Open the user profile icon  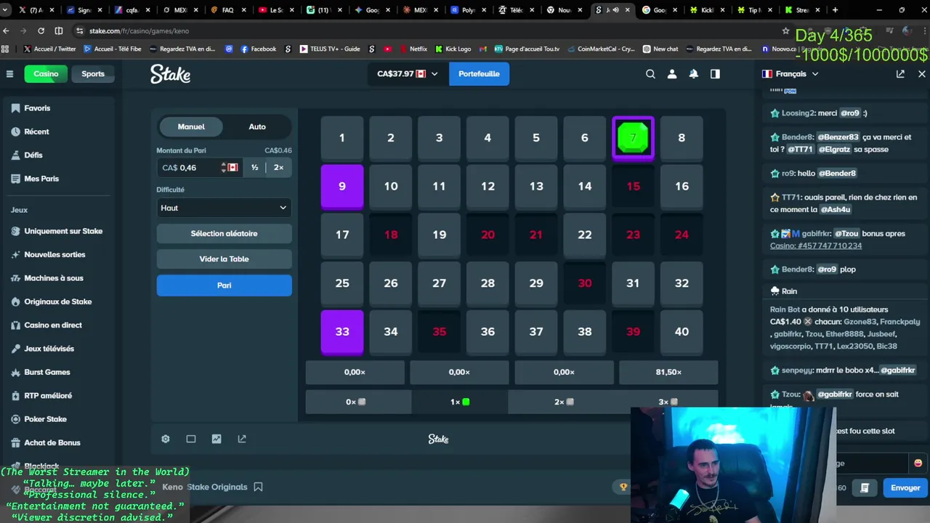point(672,74)
